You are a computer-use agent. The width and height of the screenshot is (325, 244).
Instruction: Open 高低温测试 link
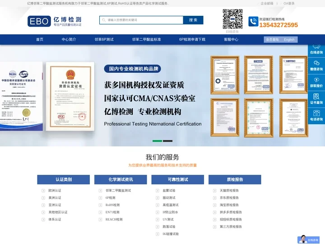170,205
